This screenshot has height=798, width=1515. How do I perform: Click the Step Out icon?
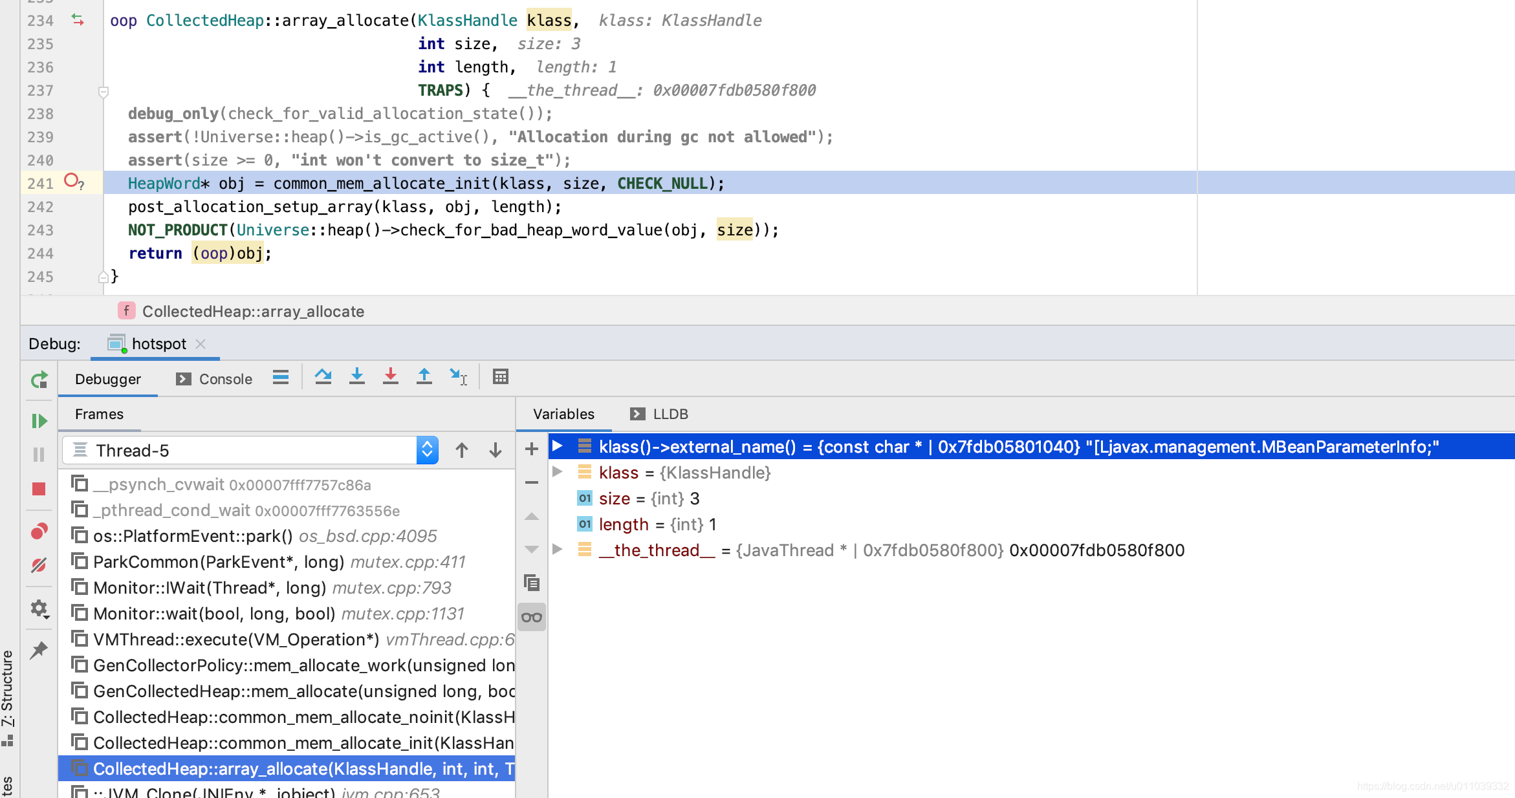tap(424, 377)
